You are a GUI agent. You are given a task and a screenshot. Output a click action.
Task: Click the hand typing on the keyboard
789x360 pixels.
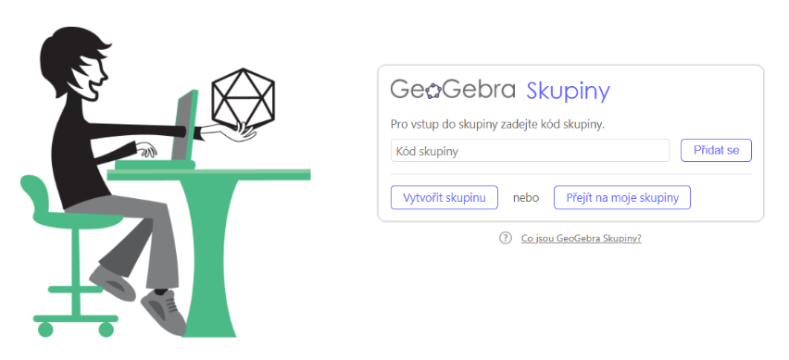point(146,149)
